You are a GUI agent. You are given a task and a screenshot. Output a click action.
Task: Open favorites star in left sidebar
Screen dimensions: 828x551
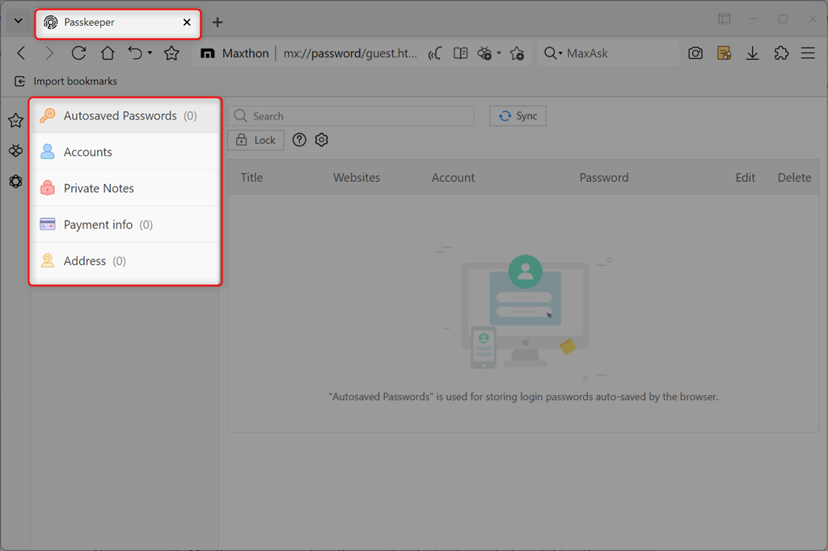16,120
